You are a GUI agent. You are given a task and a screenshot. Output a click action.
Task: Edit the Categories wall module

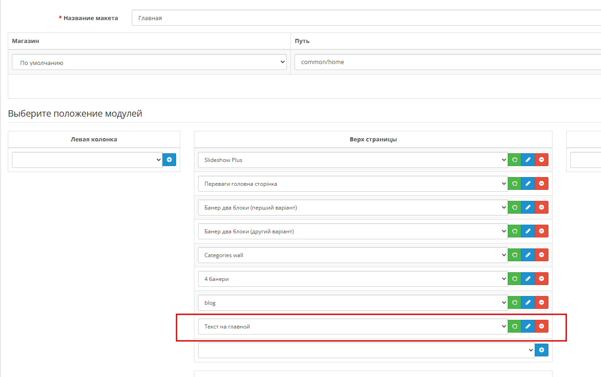(528, 255)
